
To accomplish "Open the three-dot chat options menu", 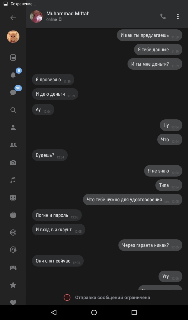I will coord(178,17).
